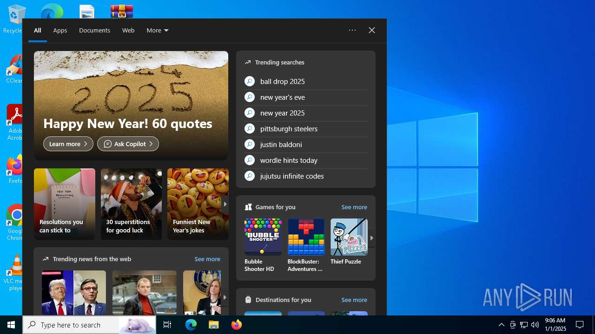Search trending ball drop 2025
The image size is (595, 334).
(306, 81)
